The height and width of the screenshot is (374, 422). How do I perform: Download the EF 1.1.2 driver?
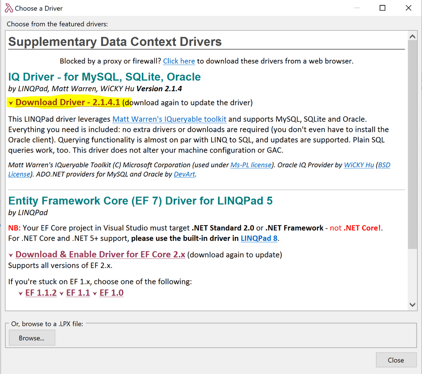pyautogui.click(x=41, y=292)
